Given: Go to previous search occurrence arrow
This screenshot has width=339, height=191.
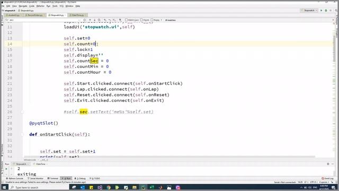Looking at the screenshot, I should click(x=90, y=20).
